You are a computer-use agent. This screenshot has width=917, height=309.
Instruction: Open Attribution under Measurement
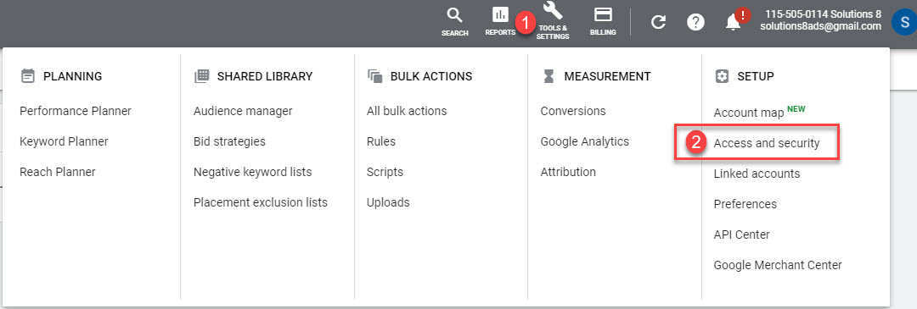[568, 172]
